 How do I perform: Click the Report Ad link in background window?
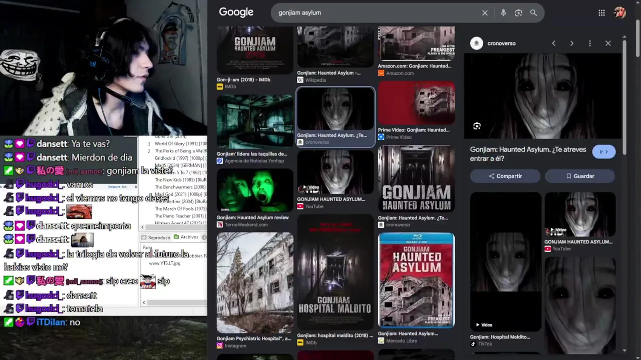click(117, 187)
